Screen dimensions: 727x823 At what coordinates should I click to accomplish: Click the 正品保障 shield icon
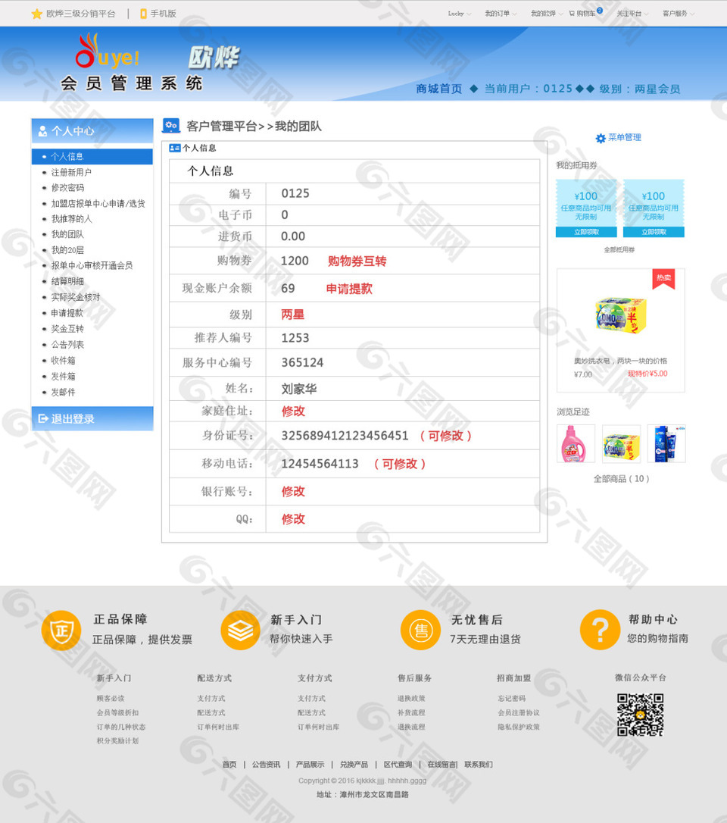pyautogui.click(x=61, y=630)
